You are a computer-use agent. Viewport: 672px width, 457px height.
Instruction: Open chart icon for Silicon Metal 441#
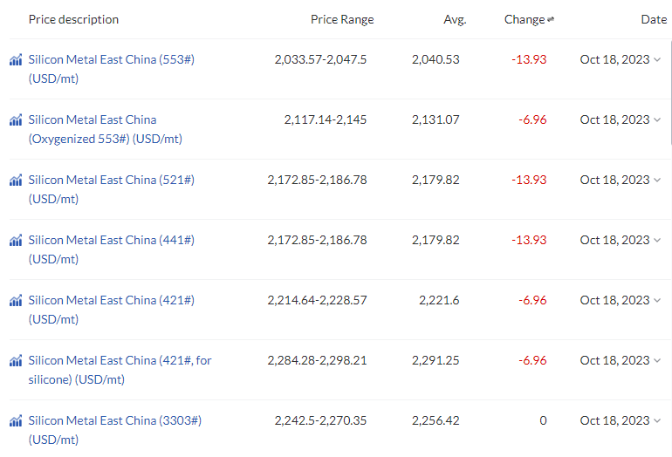pos(16,241)
